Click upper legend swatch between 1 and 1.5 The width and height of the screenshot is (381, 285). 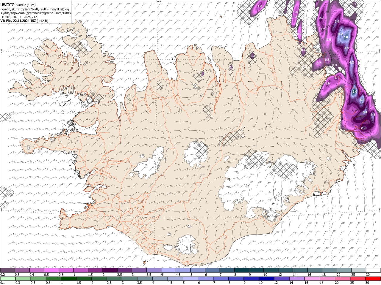81,270
